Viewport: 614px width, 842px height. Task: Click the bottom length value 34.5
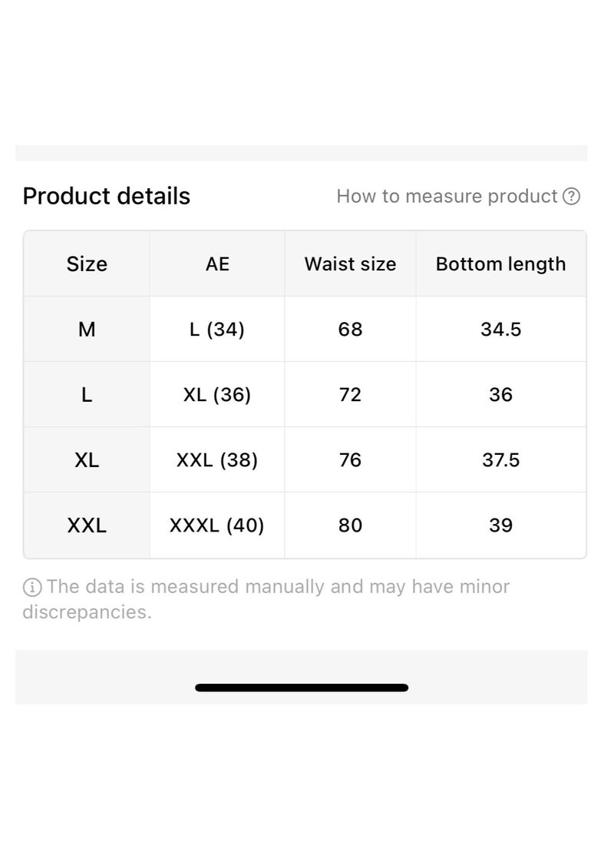tap(501, 329)
